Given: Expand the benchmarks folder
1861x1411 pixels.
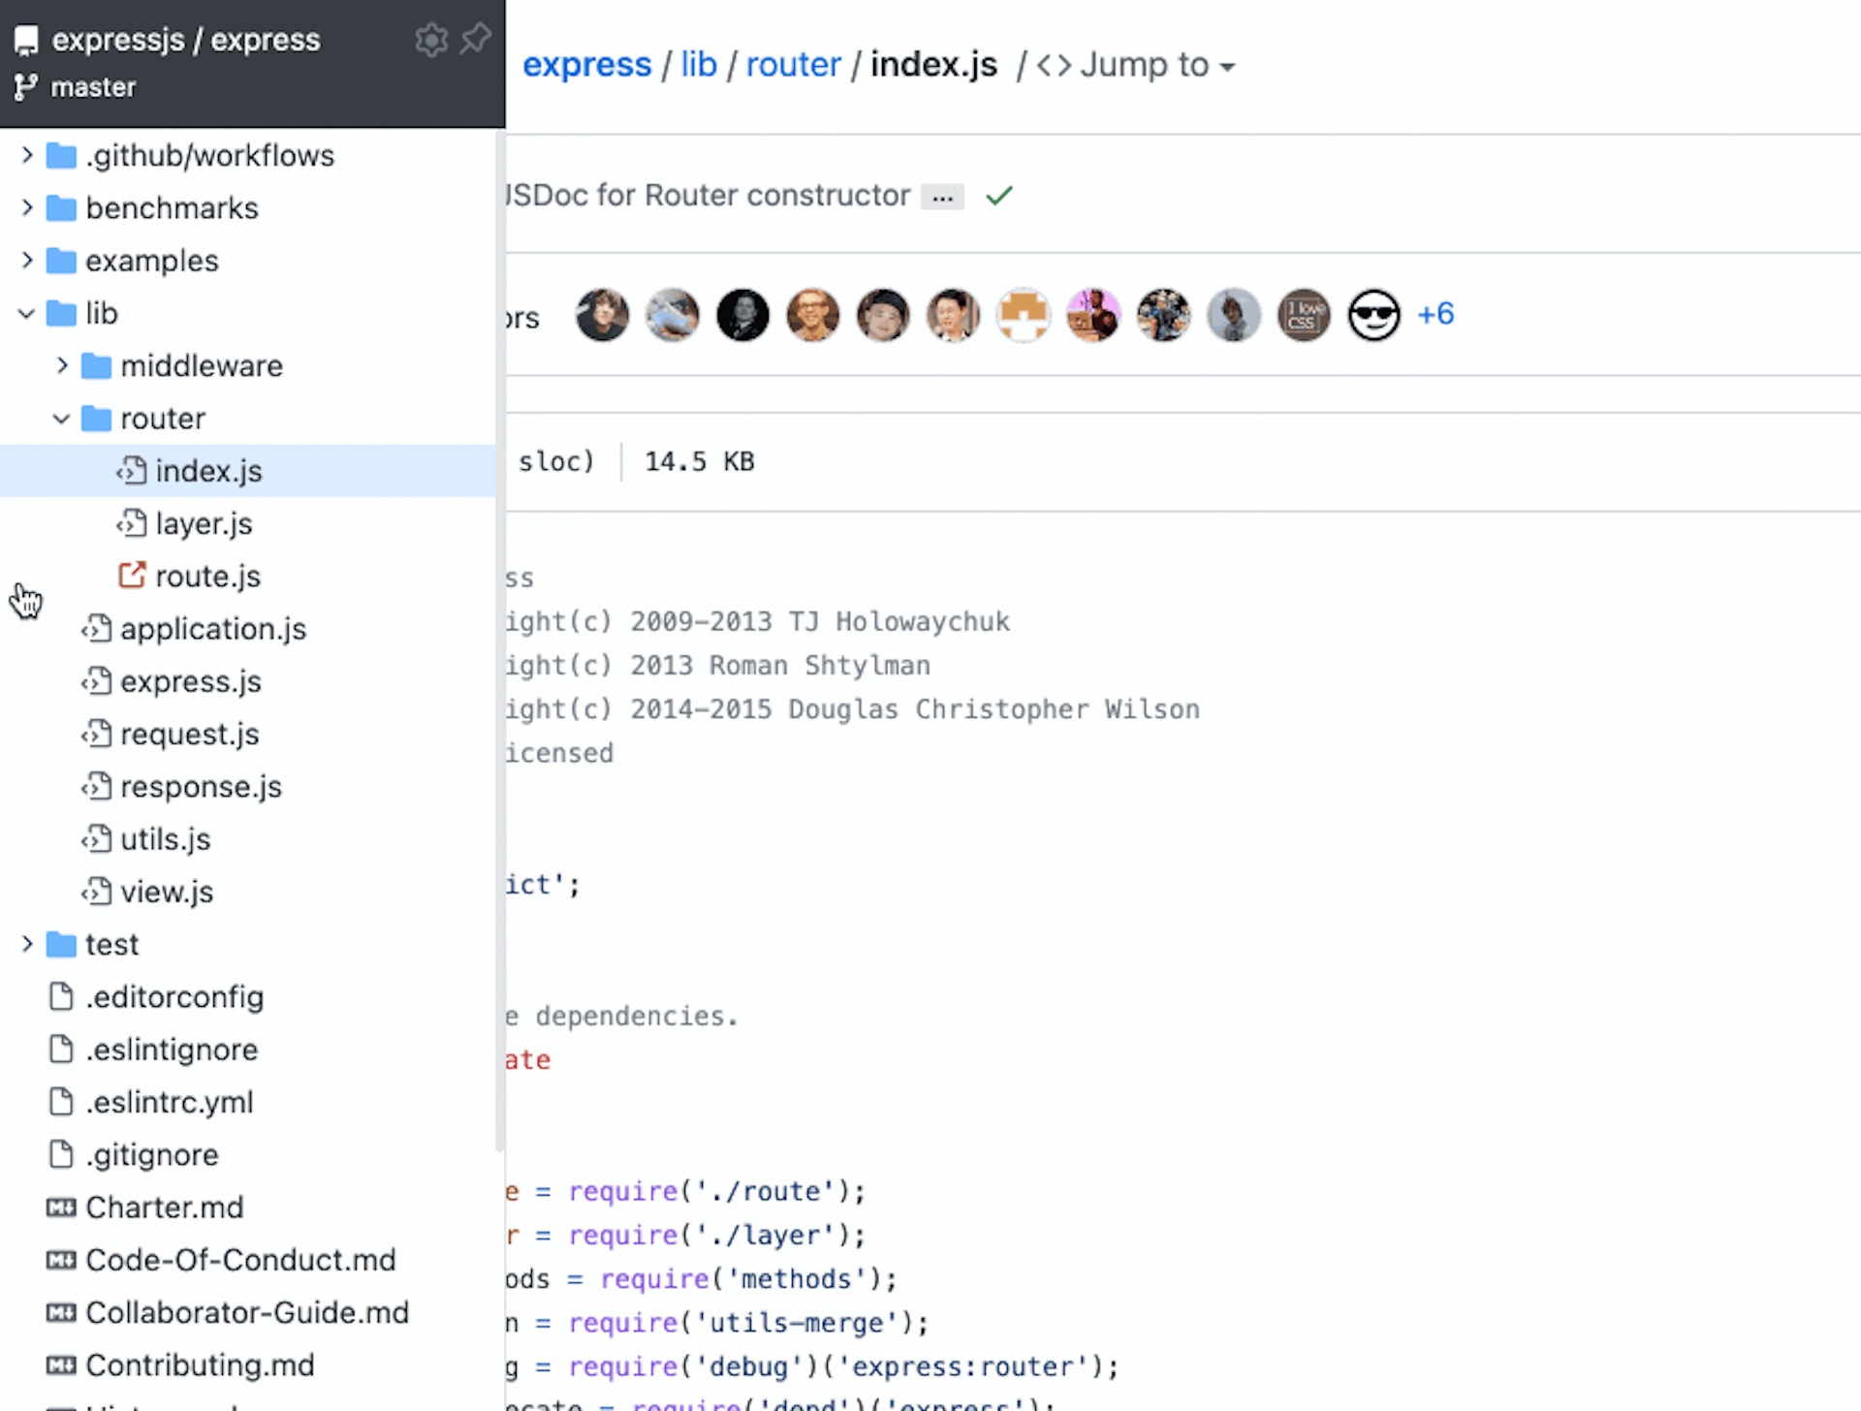Looking at the screenshot, I should [x=28, y=207].
